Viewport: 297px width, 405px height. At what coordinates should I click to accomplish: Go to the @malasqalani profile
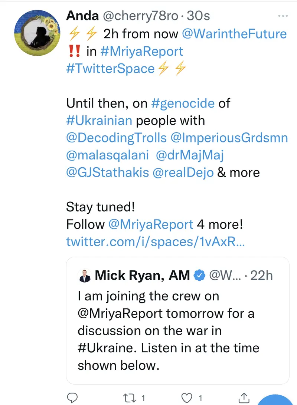tap(108, 155)
